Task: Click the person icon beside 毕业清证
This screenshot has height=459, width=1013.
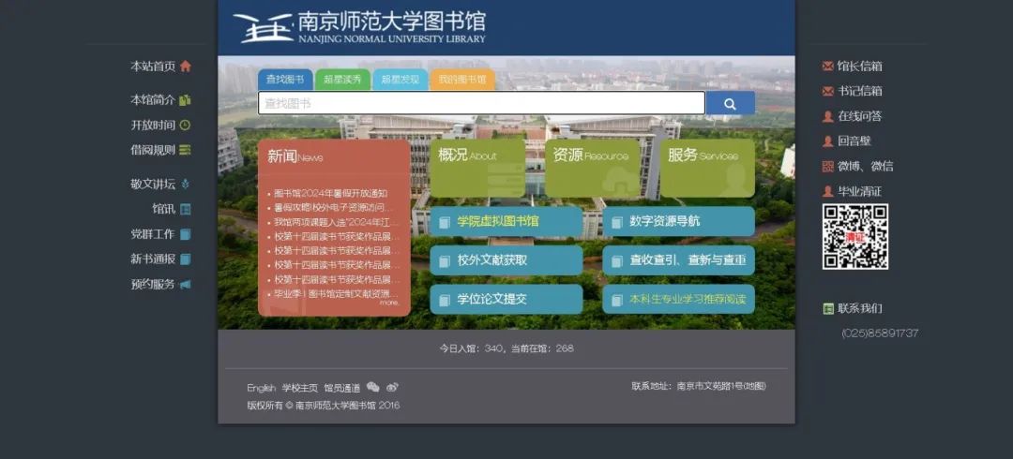Action: pyautogui.click(x=827, y=191)
